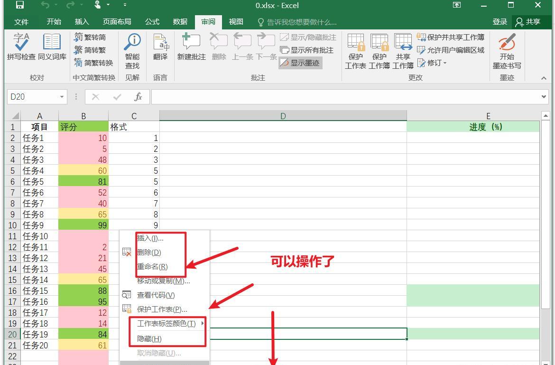Click the Save icon in title bar
Viewport: 555px width, 365px height.
(20, 5)
